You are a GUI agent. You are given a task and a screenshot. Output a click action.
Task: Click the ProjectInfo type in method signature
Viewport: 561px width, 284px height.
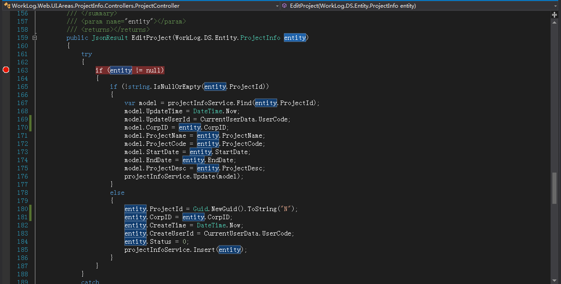point(260,38)
